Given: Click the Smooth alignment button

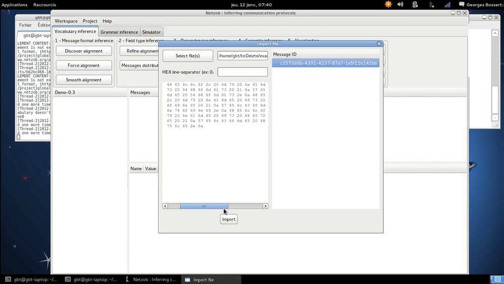Looking at the screenshot, I should click(x=83, y=80).
